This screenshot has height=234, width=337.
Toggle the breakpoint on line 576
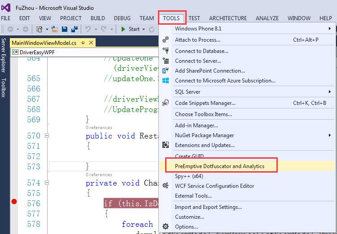[x=14, y=201]
